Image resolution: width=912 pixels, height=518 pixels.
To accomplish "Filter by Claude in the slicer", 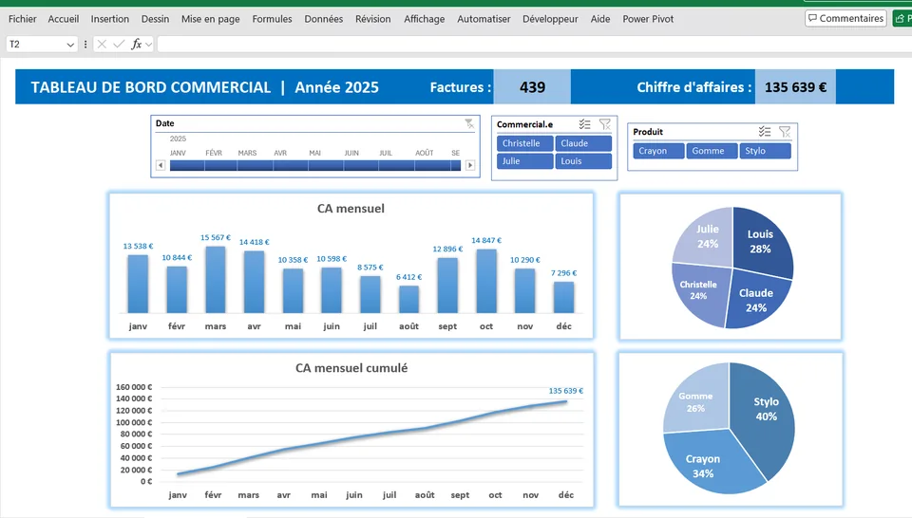I will [583, 143].
